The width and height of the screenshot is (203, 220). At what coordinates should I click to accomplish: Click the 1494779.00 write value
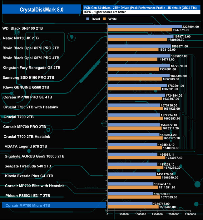166,59
